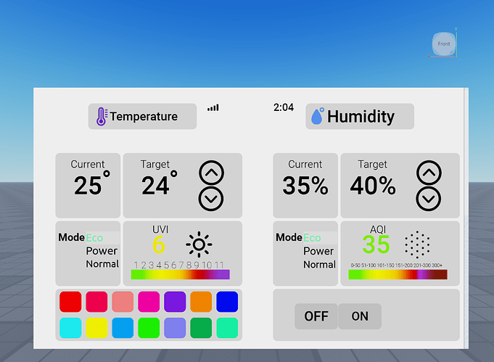Open the Humidity header tab

pos(360,116)
